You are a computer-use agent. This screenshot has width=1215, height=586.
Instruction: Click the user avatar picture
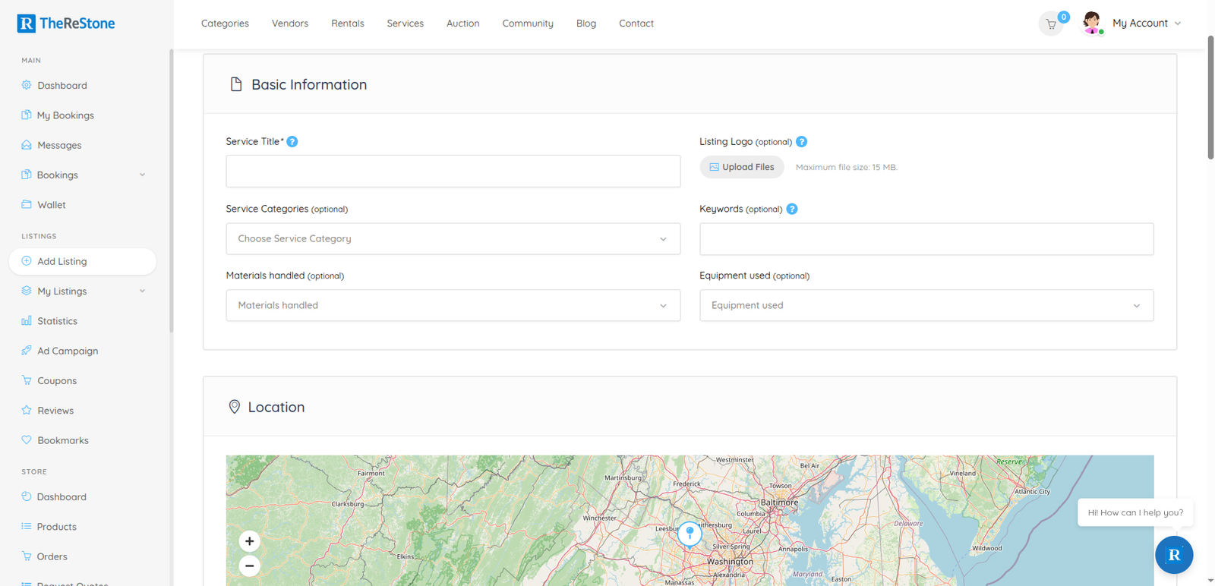pos(1092,23)
